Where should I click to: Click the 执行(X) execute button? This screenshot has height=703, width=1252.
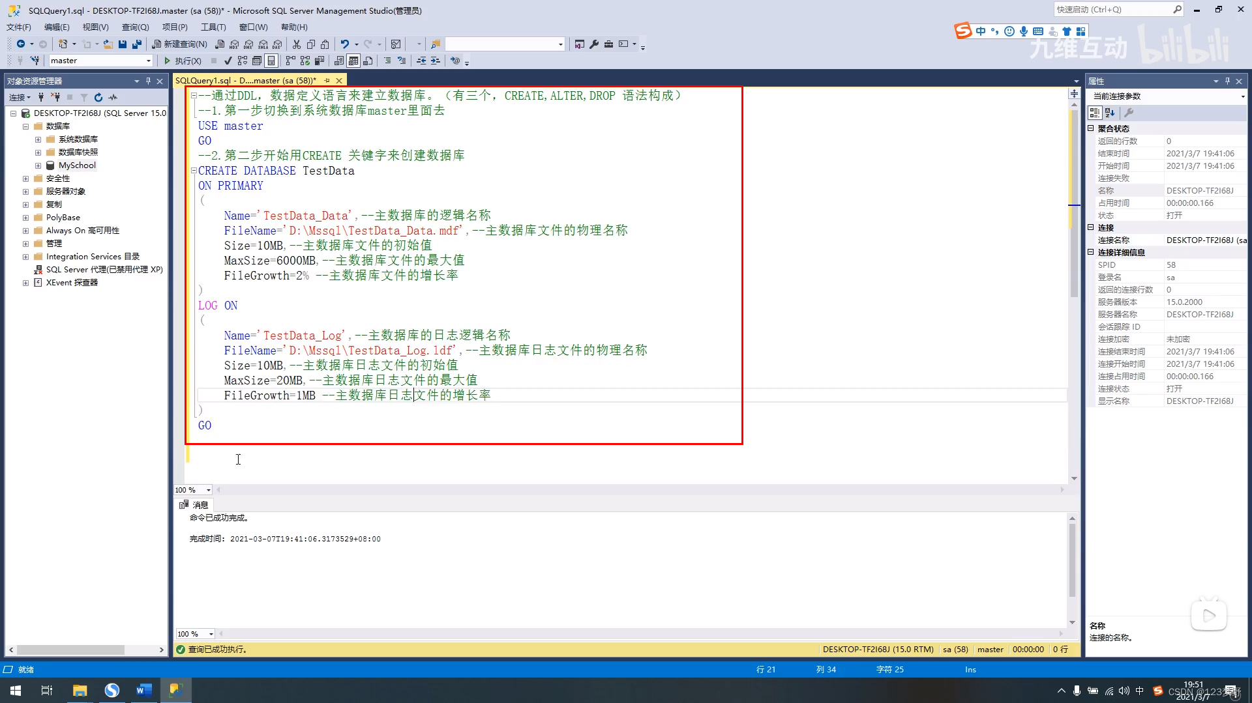[x=182, y=61]
